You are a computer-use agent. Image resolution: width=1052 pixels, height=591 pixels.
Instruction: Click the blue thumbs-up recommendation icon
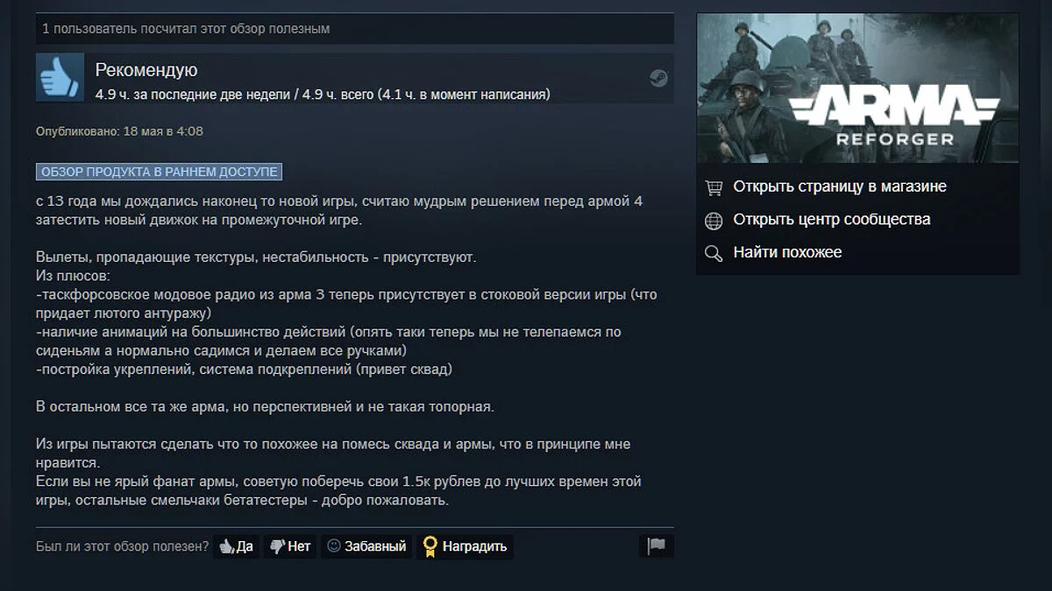click(x=60, y=76)
